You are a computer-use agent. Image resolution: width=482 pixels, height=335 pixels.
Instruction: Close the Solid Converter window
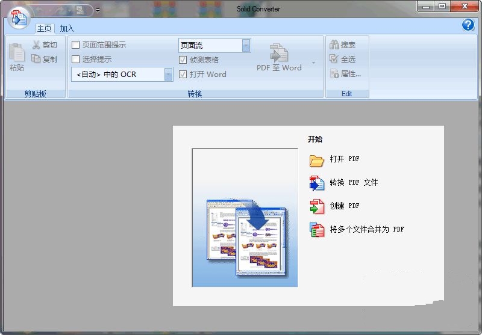[465, 6]
